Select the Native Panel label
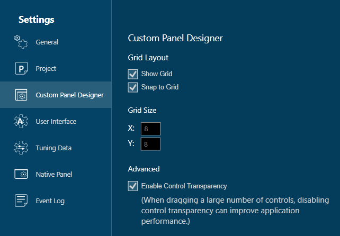340x236 pixels. 54,174
